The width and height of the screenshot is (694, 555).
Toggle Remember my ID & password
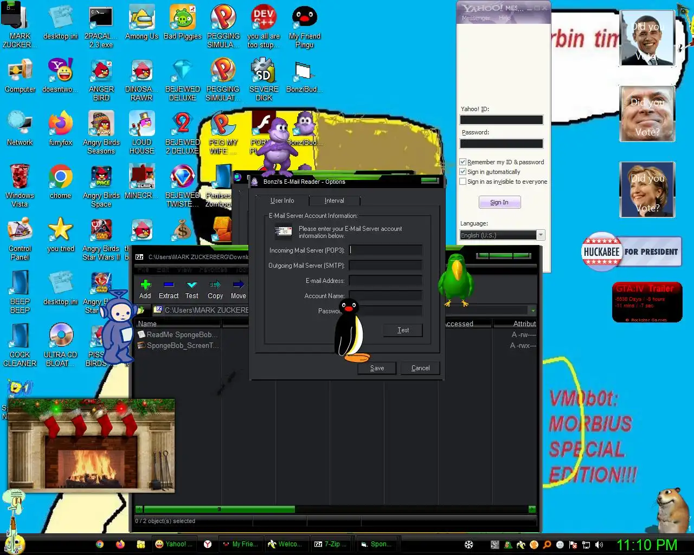462,162
